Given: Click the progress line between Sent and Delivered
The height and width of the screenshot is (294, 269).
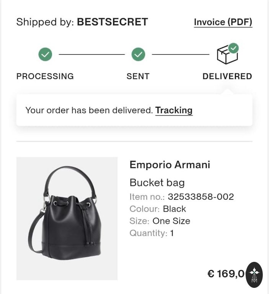Looking at the screenshot, I should (181, 54).
